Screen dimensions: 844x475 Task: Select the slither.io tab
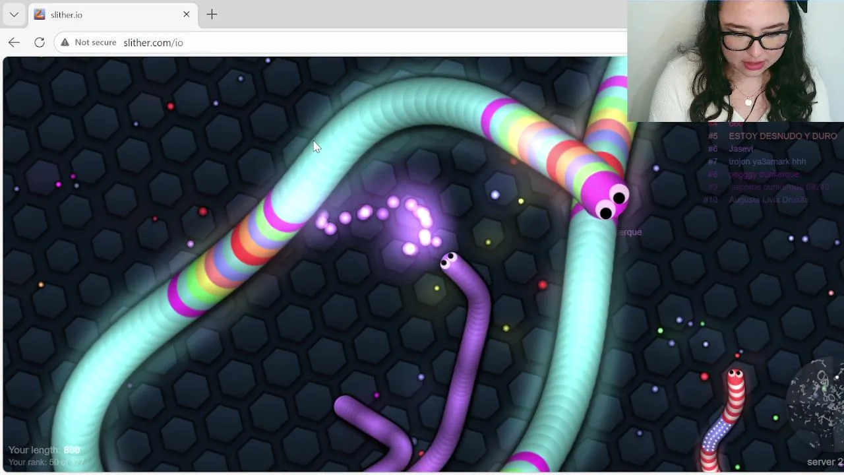tap(112, 15)
